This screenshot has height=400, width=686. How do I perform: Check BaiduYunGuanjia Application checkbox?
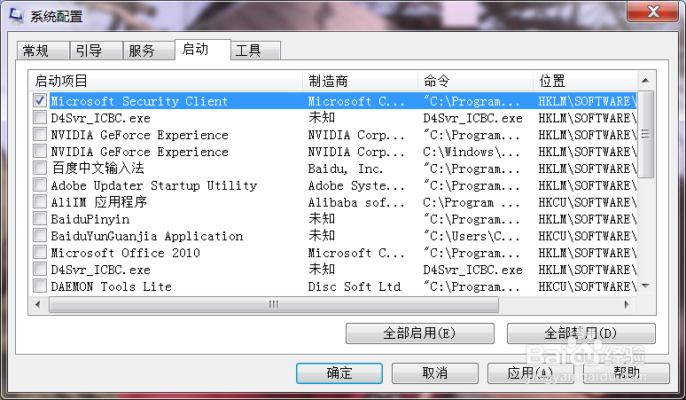pos(40,235)
